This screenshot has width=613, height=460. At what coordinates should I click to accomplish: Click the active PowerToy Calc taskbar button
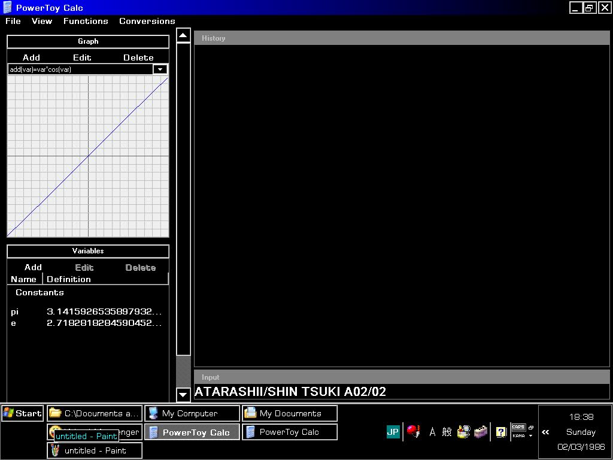192,432
